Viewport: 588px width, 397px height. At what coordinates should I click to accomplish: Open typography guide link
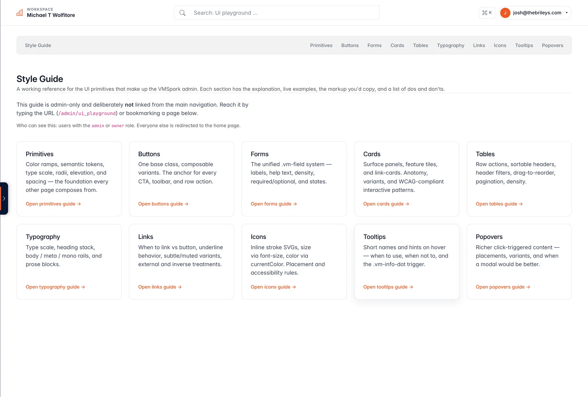pyautogui.click(x=55, y=287)
